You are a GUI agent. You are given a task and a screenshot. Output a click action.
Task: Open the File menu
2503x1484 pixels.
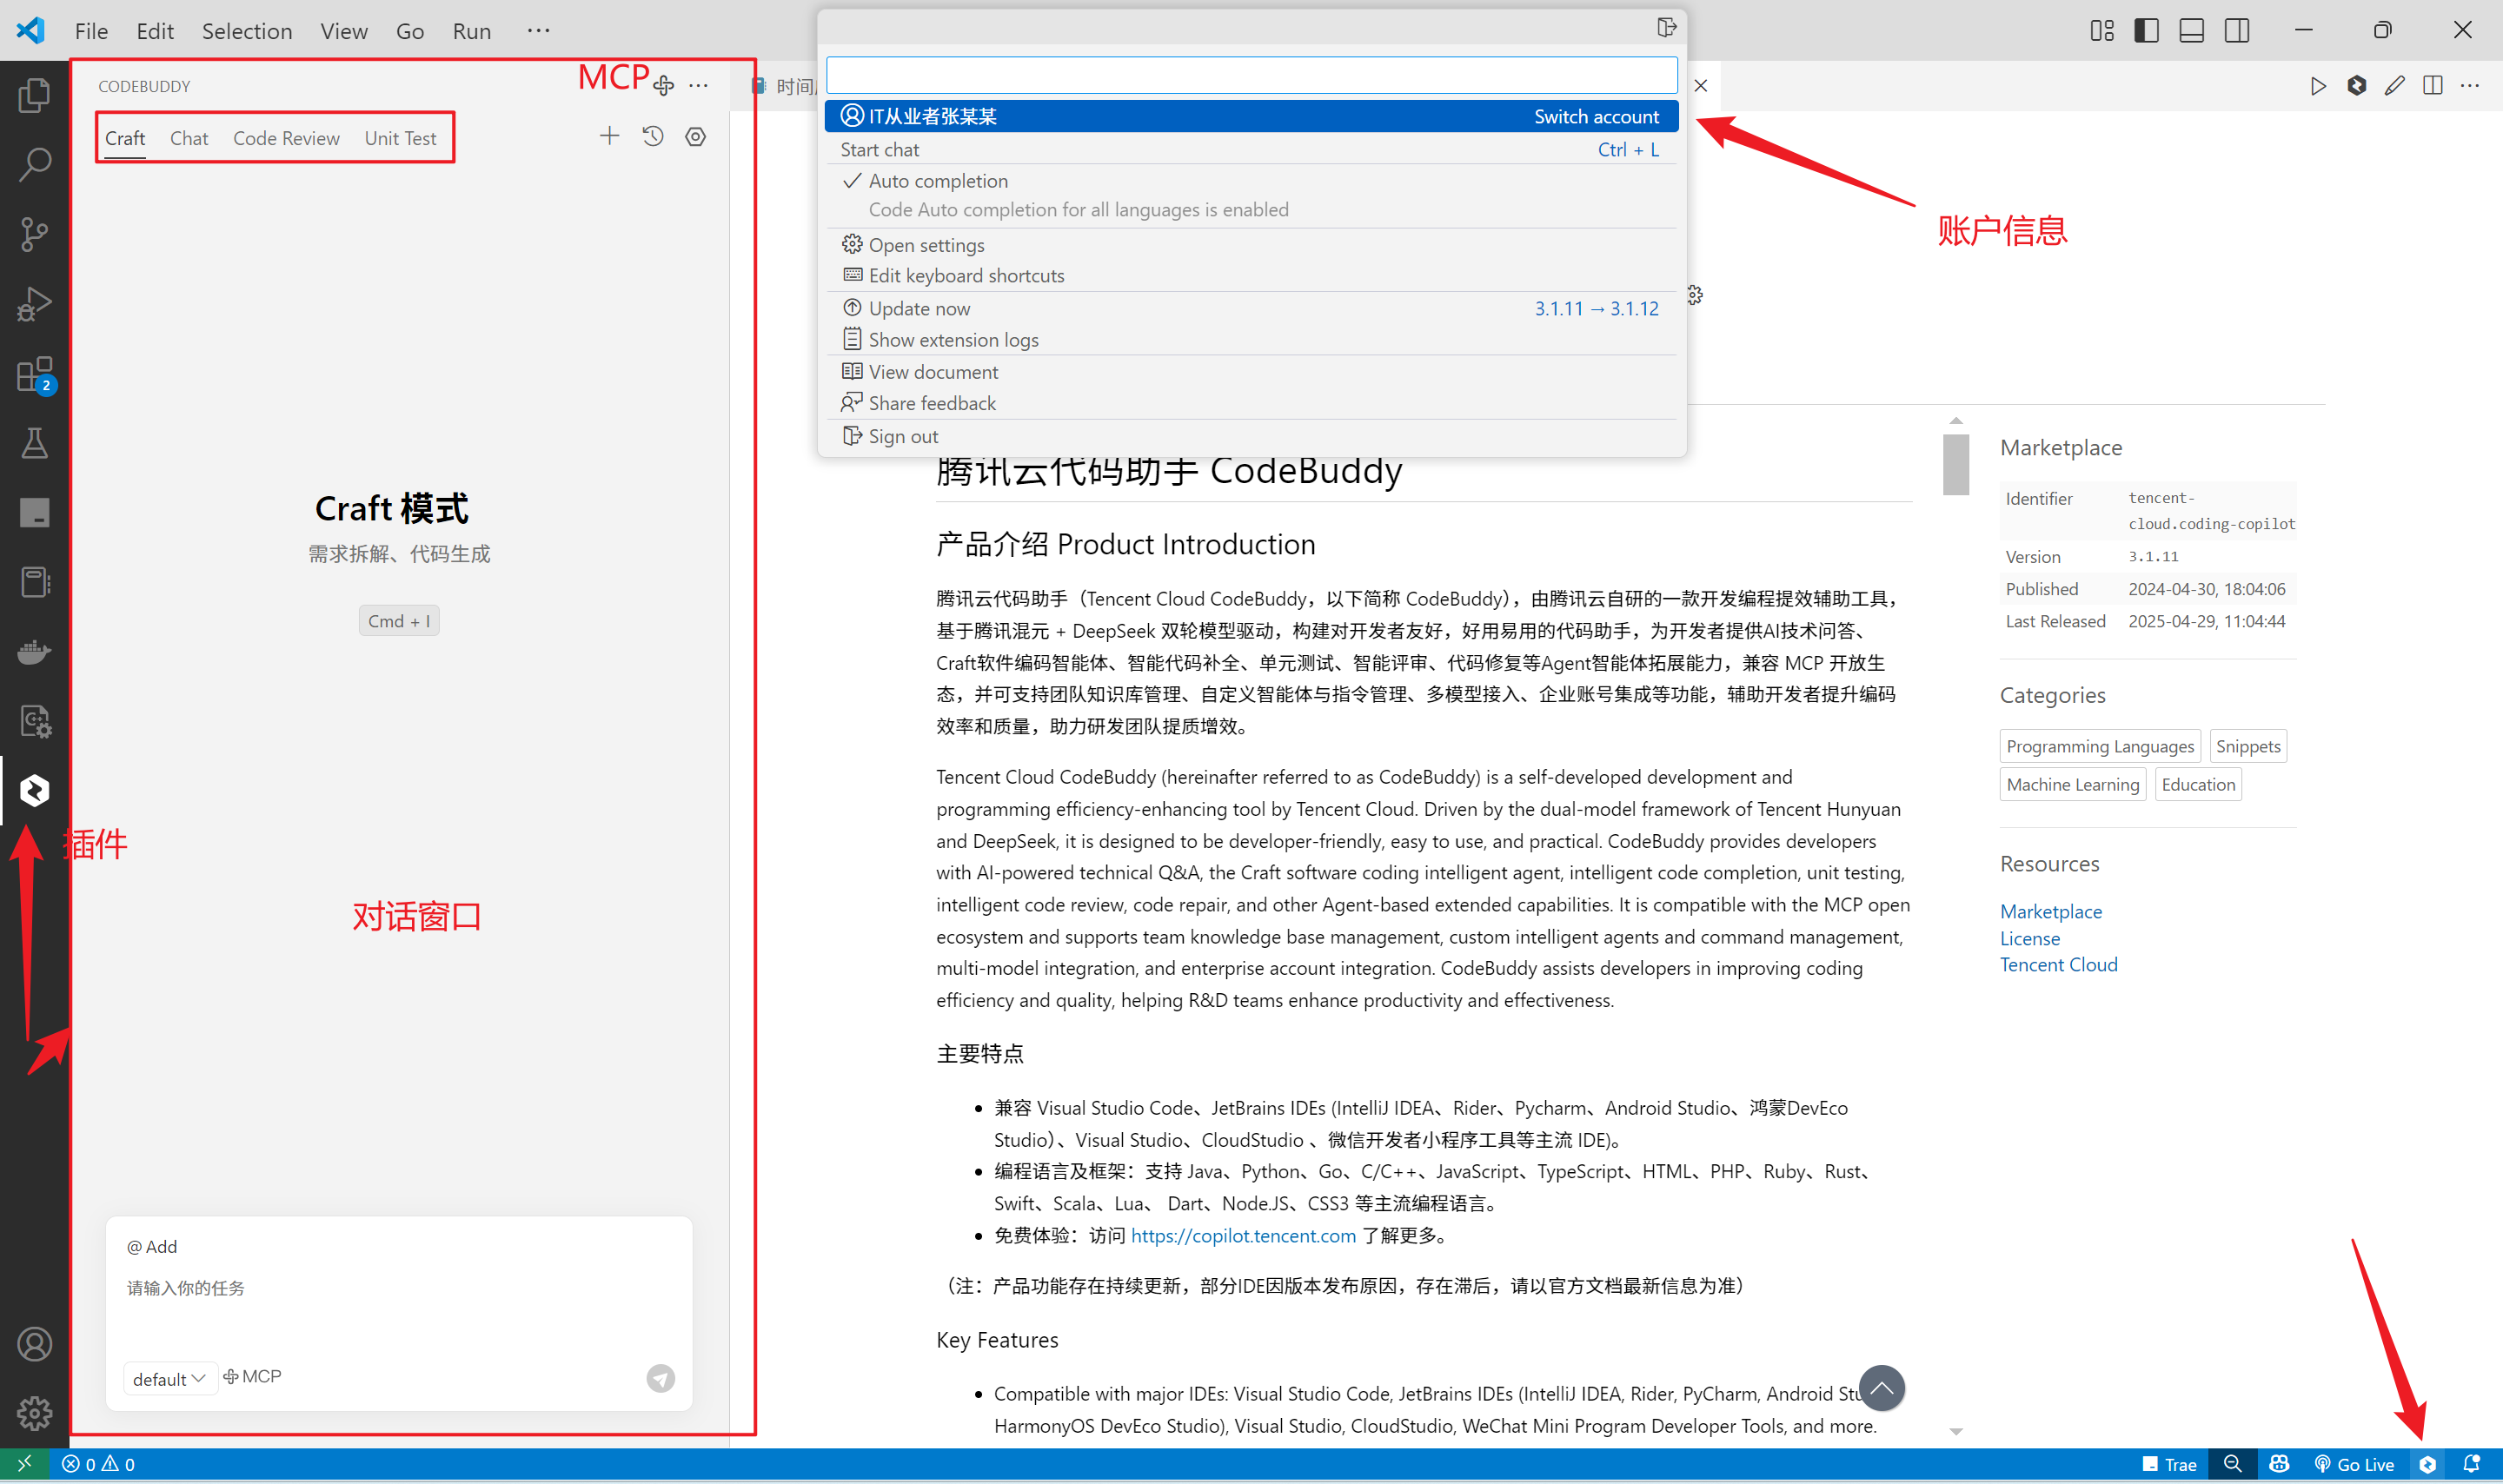point(91,31)
